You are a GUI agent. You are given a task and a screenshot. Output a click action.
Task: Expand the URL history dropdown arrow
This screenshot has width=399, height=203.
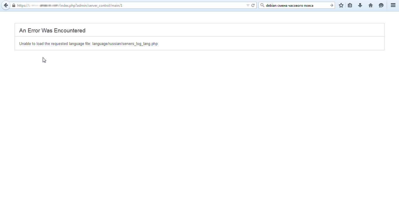coord(248,5)
